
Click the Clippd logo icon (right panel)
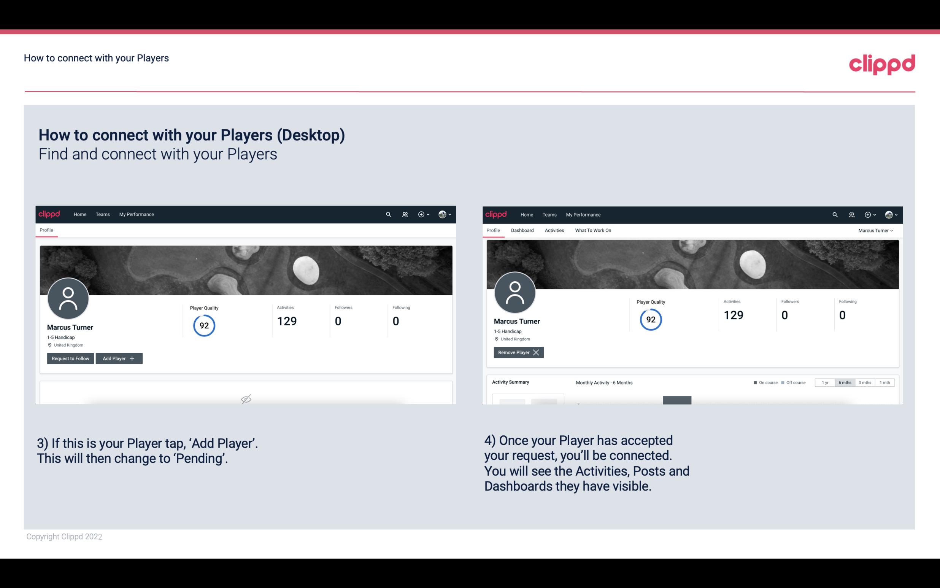[497, 214]
